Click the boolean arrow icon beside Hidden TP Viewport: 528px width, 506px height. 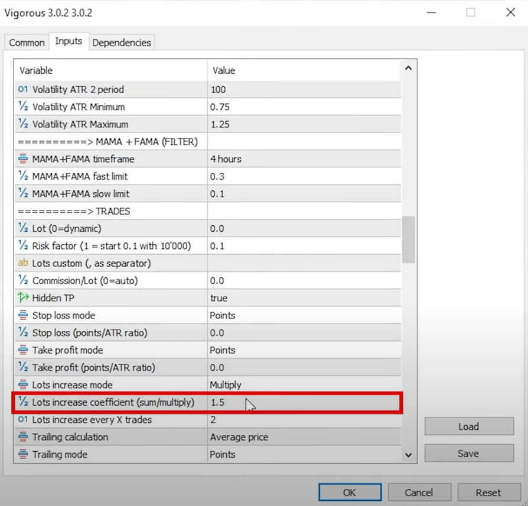[23, 298]
